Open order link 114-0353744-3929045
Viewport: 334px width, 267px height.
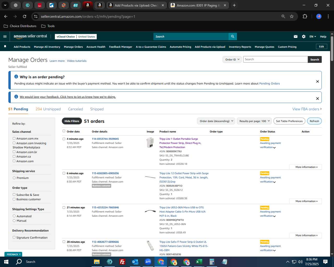(x=105, y=139)
